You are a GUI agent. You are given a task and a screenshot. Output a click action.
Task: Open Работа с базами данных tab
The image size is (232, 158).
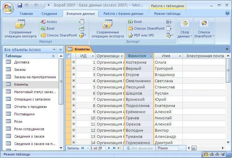click(123, 14)
